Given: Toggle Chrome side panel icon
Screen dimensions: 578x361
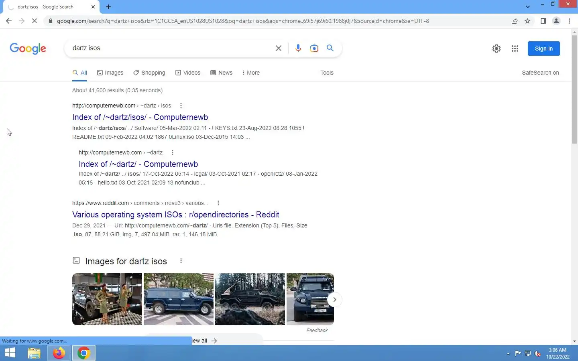Looking at the screenshot, I should 543,21.
